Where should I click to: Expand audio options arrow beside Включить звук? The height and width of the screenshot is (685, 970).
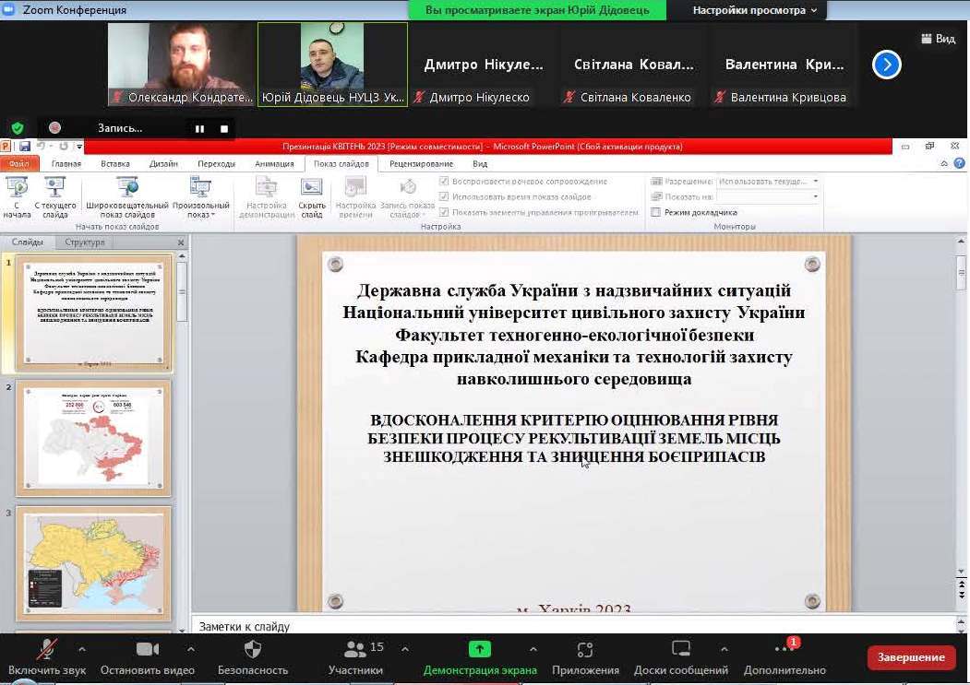(82, 649)
